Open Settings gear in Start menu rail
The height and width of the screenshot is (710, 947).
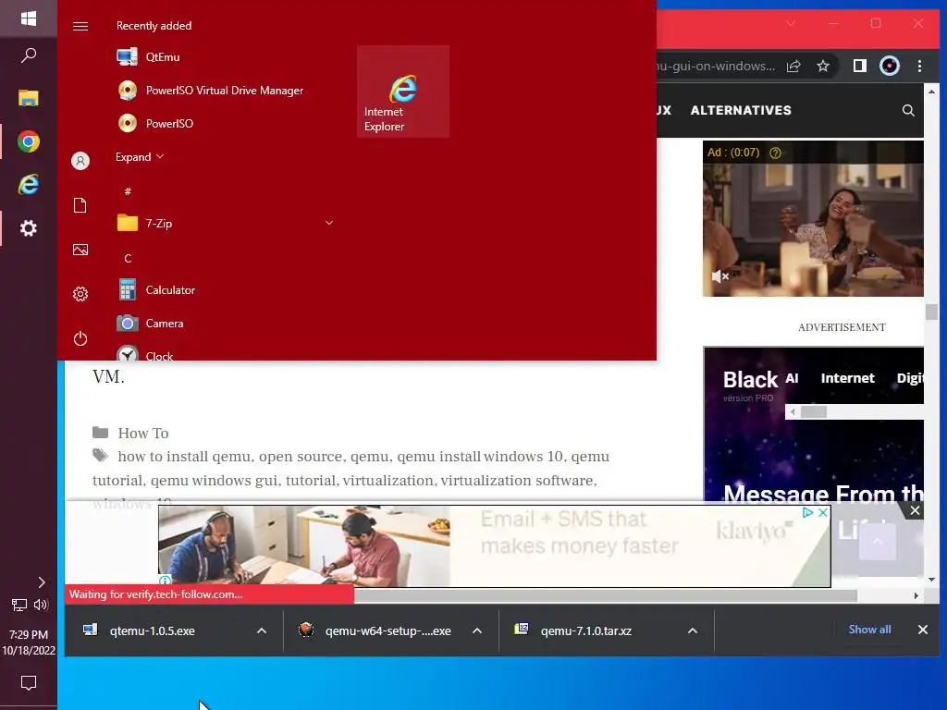click(80, 294)
